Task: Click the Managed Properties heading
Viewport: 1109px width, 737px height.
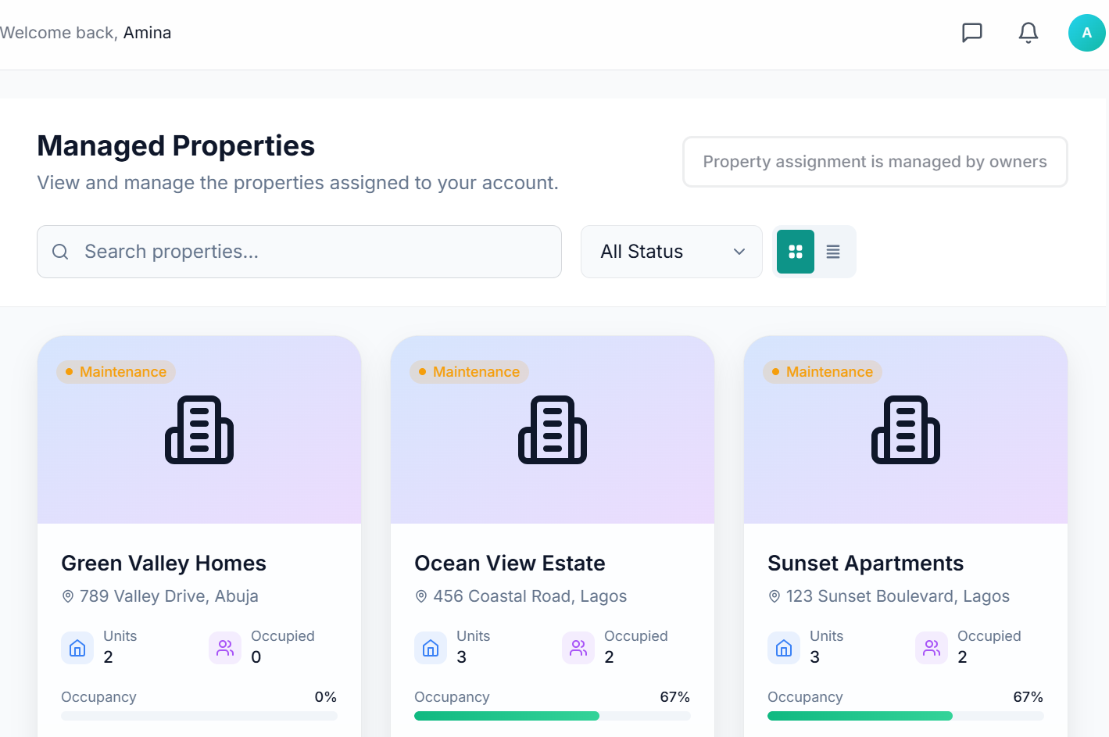Action: tap(176, 146)
